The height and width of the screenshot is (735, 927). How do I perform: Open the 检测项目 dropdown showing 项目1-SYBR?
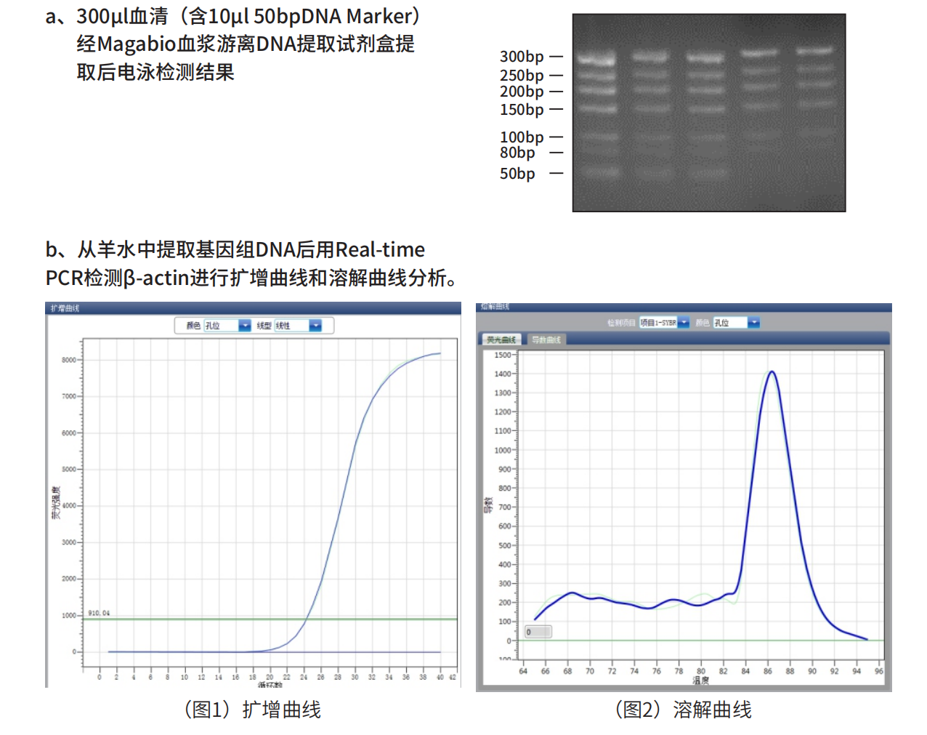(x=683, y=323)
